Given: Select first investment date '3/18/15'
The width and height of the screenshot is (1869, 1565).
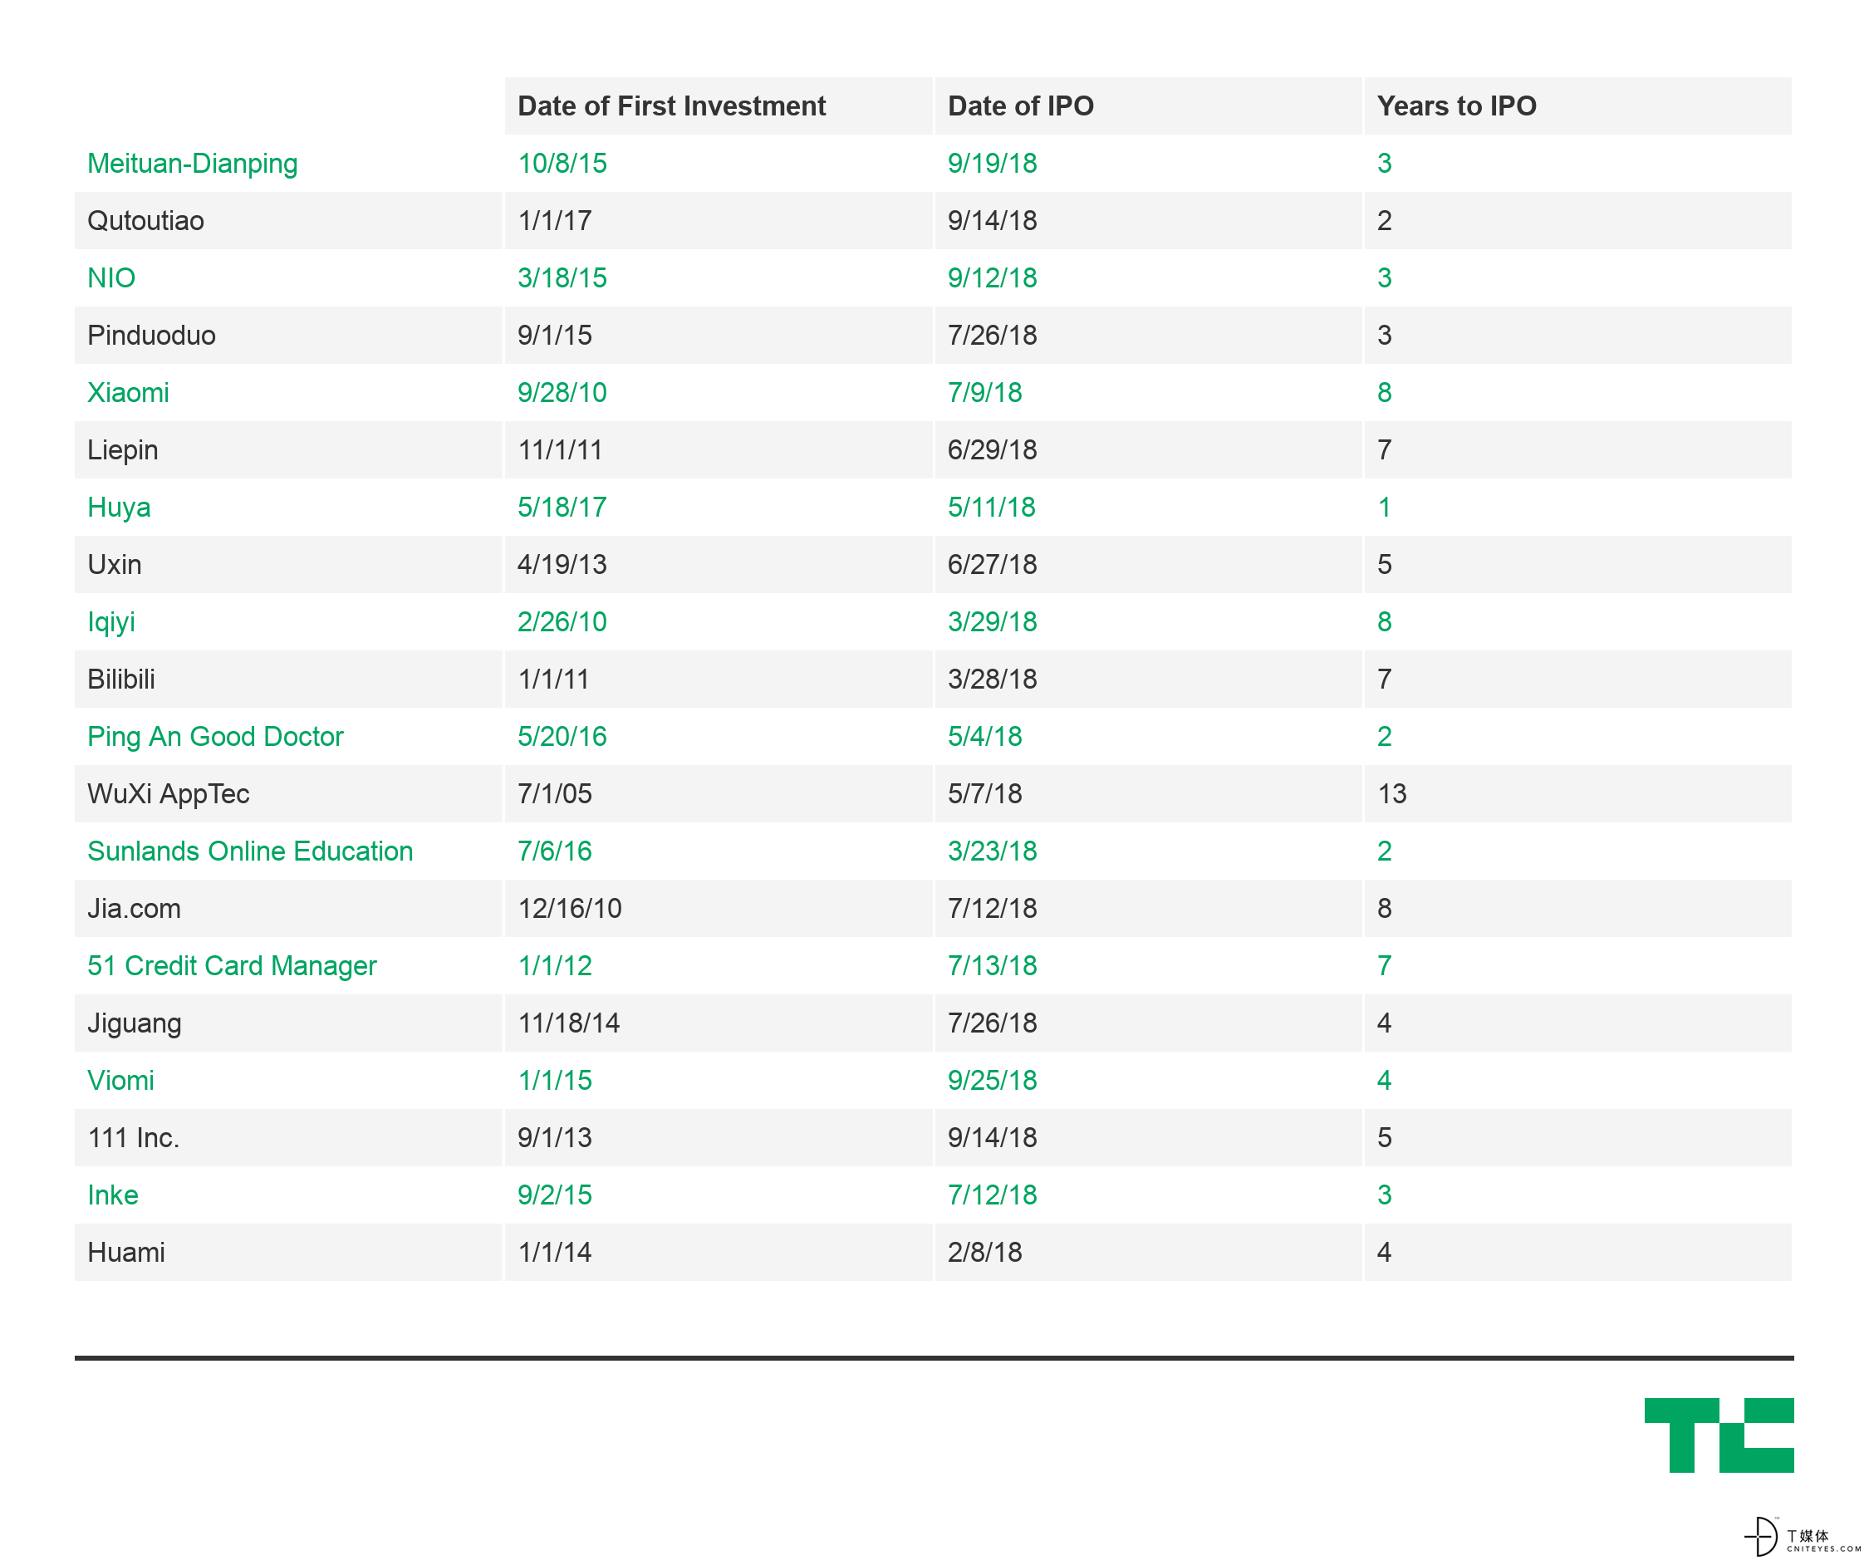Looking at the screenshot, I should [562, 277].
